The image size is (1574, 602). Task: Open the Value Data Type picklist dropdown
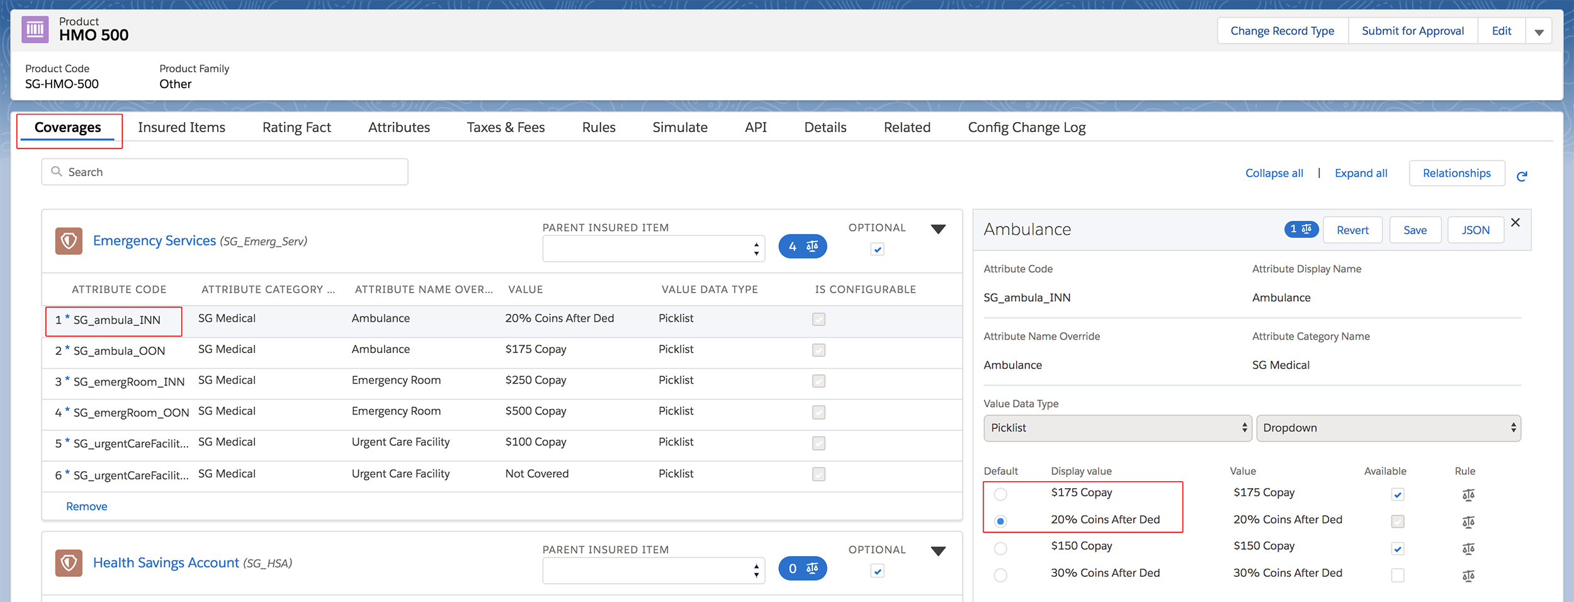[1118, 428]
